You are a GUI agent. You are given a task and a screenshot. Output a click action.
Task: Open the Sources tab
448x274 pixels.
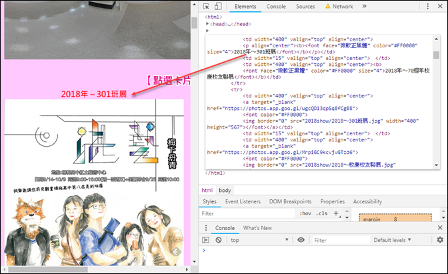coord(305,6)
